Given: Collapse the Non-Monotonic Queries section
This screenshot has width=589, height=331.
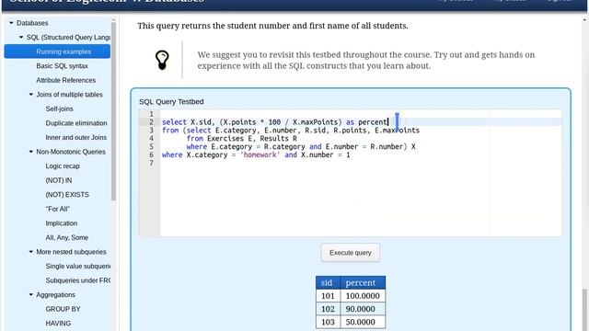Looking at the screenshot, I should (31, 152).
